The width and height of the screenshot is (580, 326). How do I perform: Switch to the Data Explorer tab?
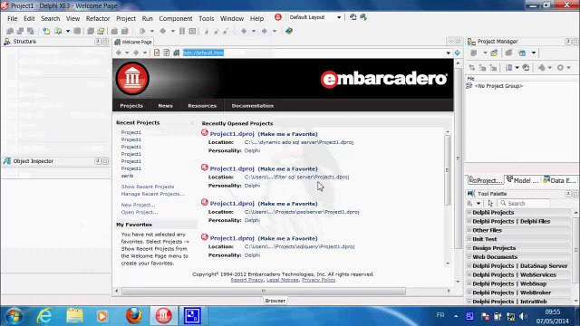[x=559, y=180]
